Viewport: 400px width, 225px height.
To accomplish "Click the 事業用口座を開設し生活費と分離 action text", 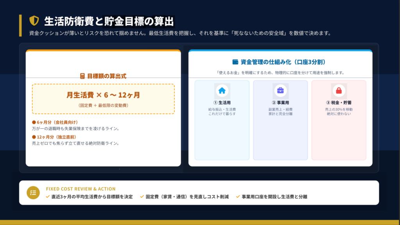I will [x=274, y=196].
